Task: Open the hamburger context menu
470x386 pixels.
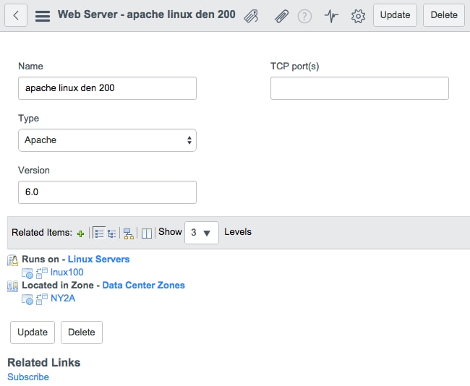Action: tap(43, 16)
